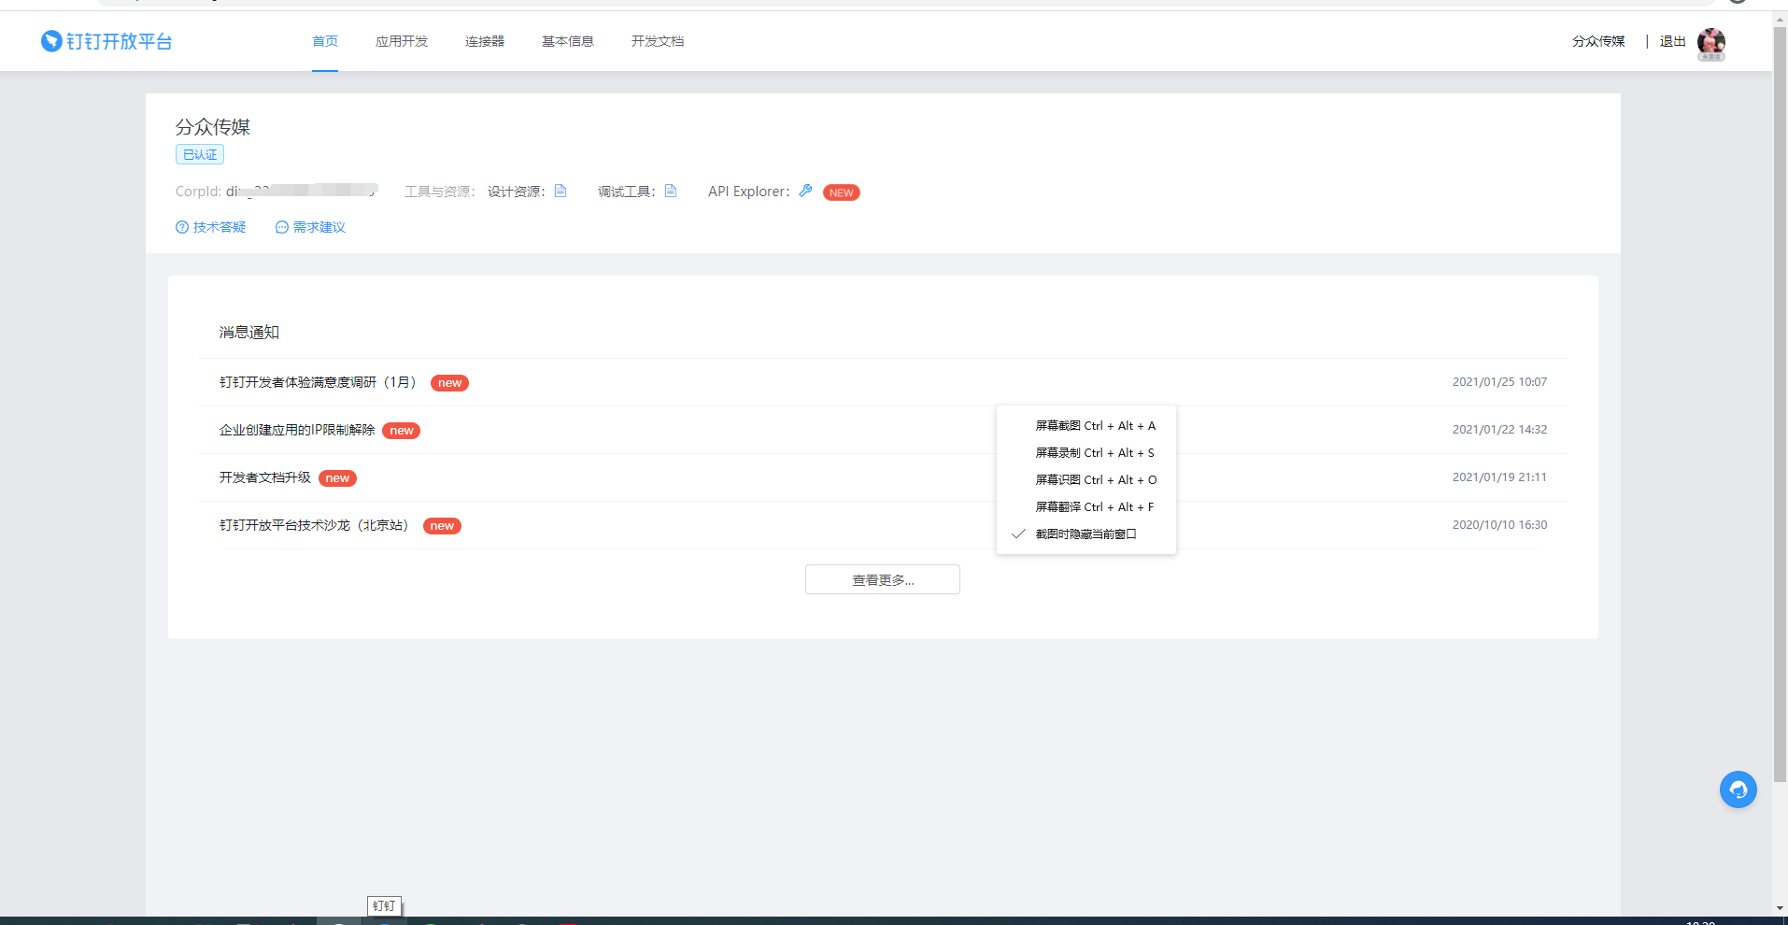Open the 开发文档 tab

(657, 41)
